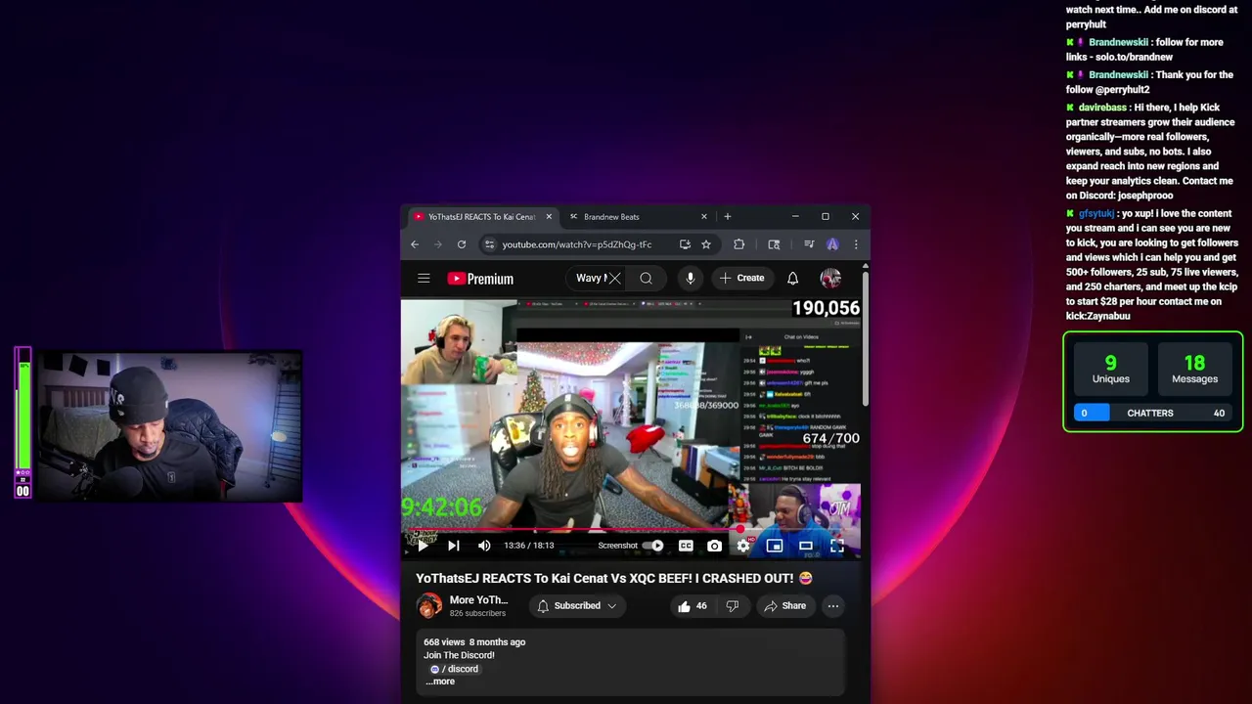
Task: Open the Chrome three-dot menu
Action: tap(856, 244)
